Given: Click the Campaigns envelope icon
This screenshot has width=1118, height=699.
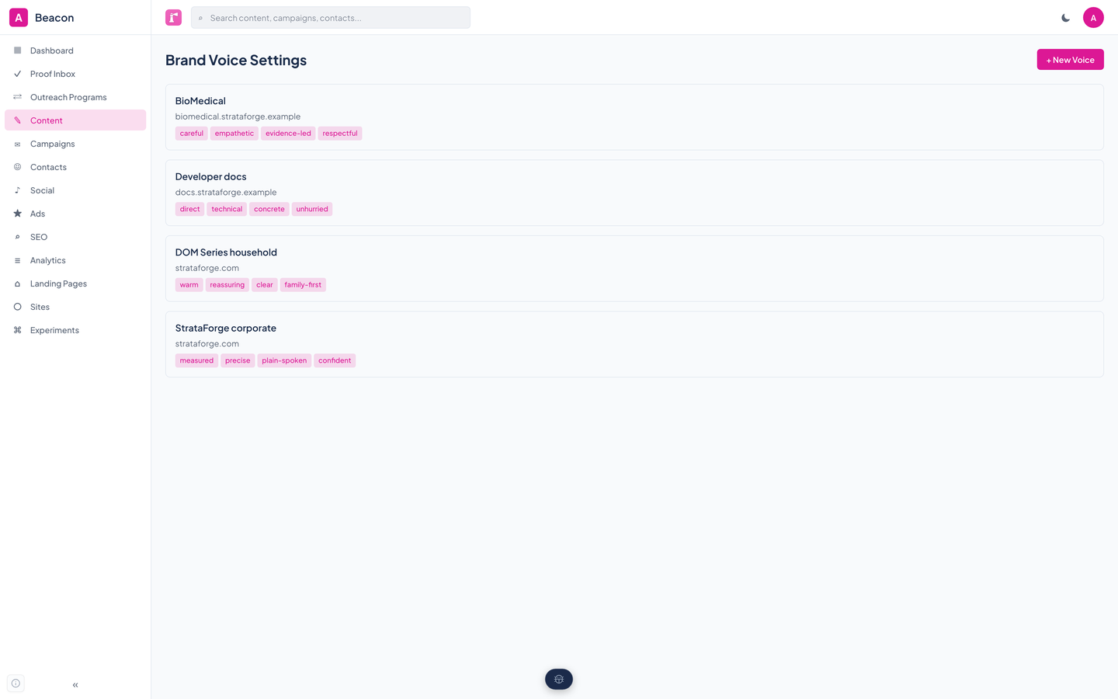Looking at the screenshot, I should (17, 144).
